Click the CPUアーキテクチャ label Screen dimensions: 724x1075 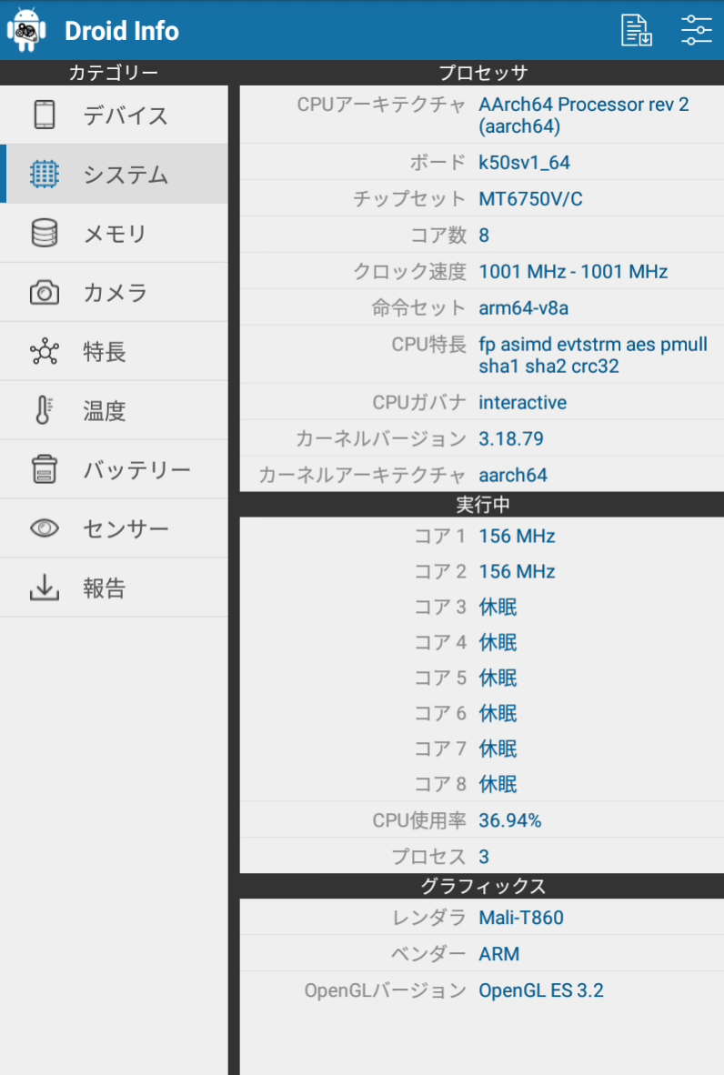click(x=381, y=105)
